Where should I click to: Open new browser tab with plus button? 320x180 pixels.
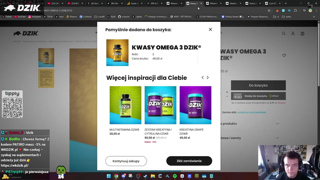(286, 3)
